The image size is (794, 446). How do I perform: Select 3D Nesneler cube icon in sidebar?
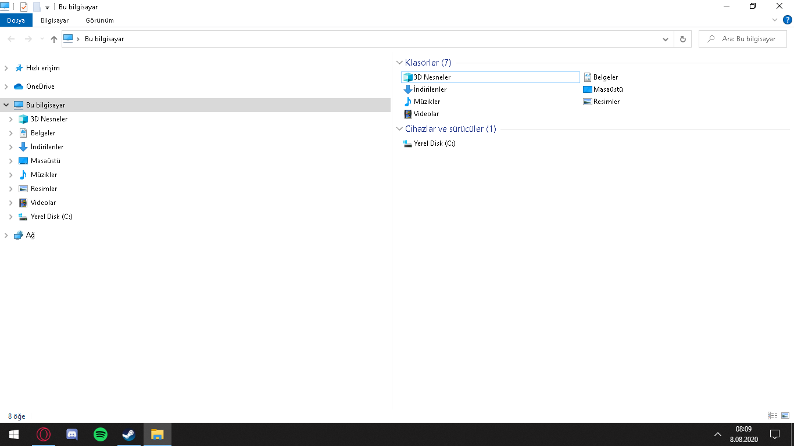[23, 119]
